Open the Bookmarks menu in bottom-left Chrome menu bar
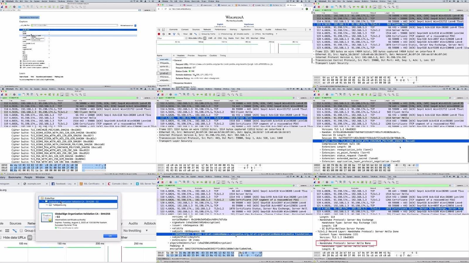The width and height of the screenshot is (469, 263). coord(15,177)
